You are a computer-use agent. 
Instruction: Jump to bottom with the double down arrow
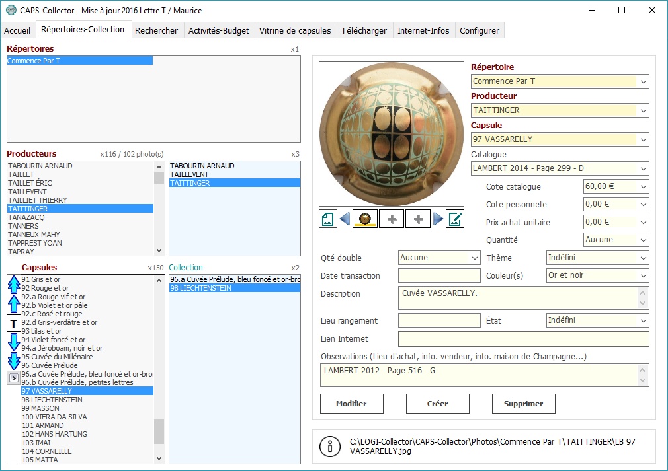click(14, 361)
